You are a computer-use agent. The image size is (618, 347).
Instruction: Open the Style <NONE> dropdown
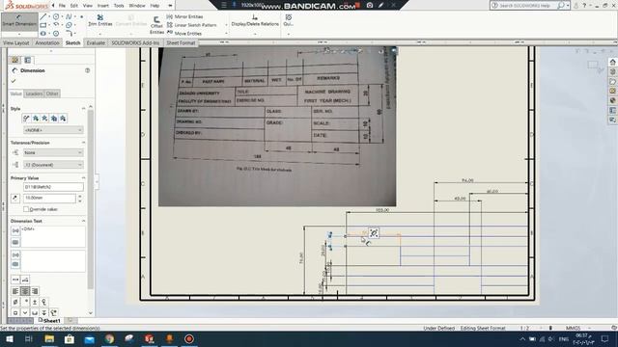tap(53, 130)
